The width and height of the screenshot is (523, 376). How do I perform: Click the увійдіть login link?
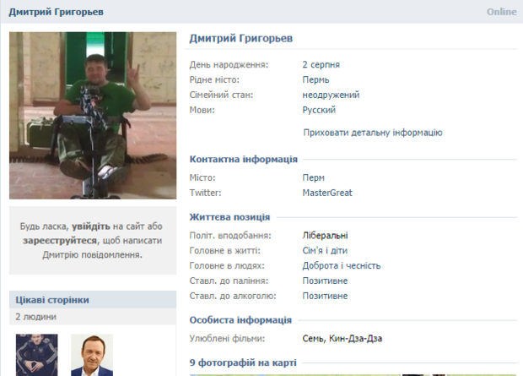pyautogui.click(x=91, y=226)
